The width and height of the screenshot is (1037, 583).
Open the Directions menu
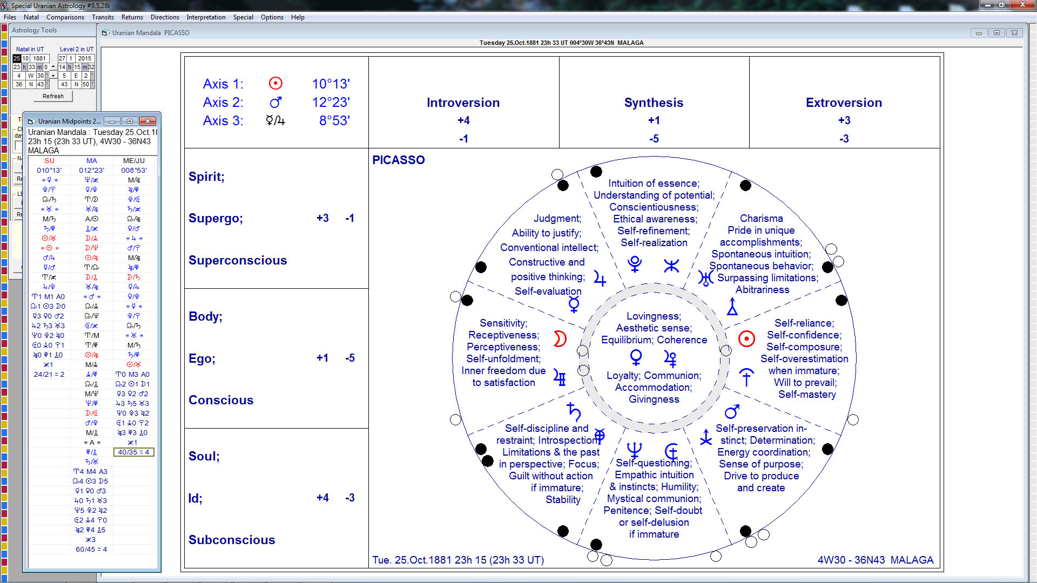(165, 17)
